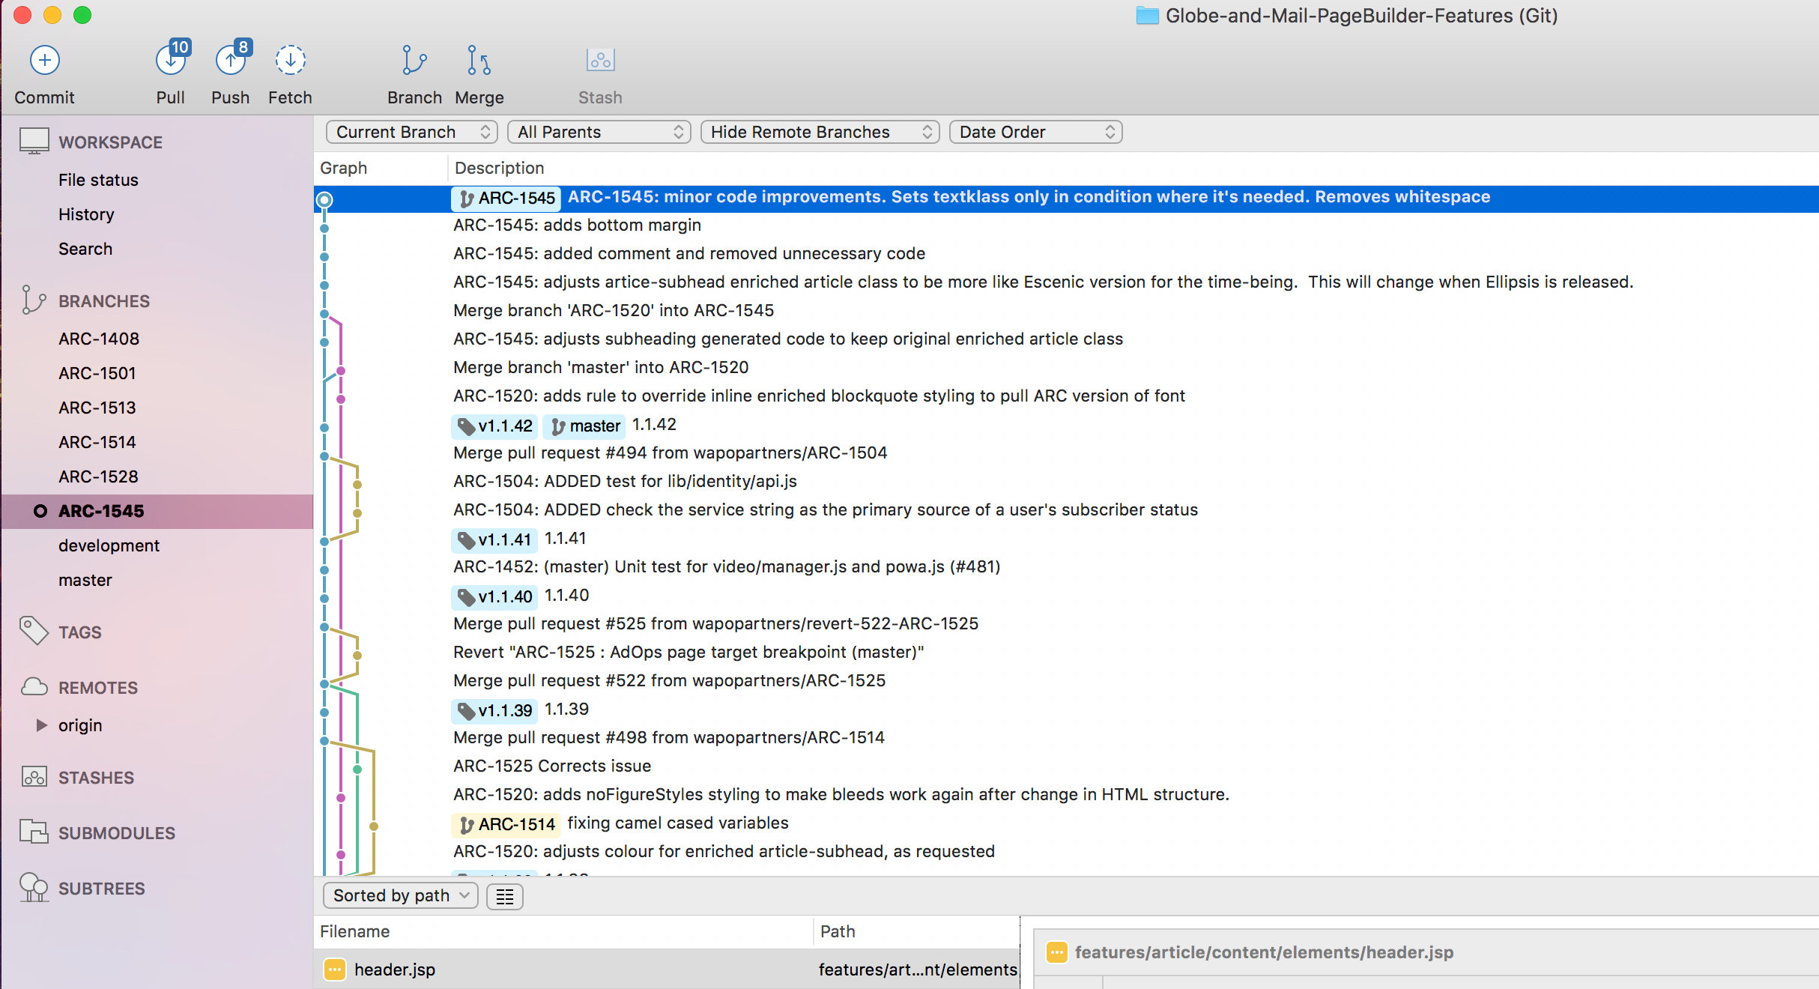Open the Sorted by path dropdown

400,895
